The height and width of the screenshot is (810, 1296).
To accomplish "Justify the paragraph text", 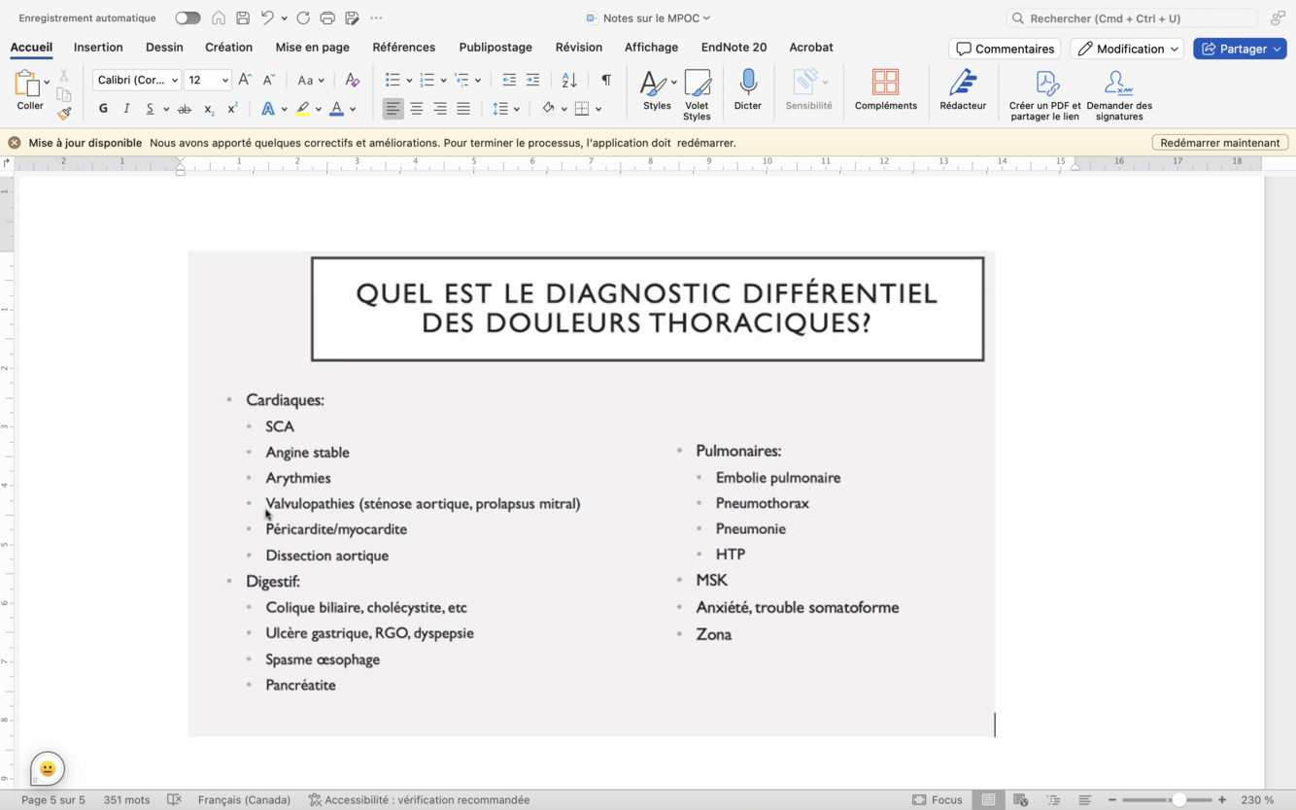I will click(463, 109).
